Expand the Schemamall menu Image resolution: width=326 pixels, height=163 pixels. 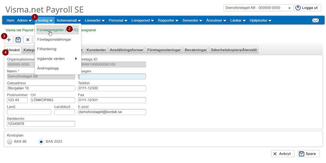pyautogui.click(x=69, y=20)
